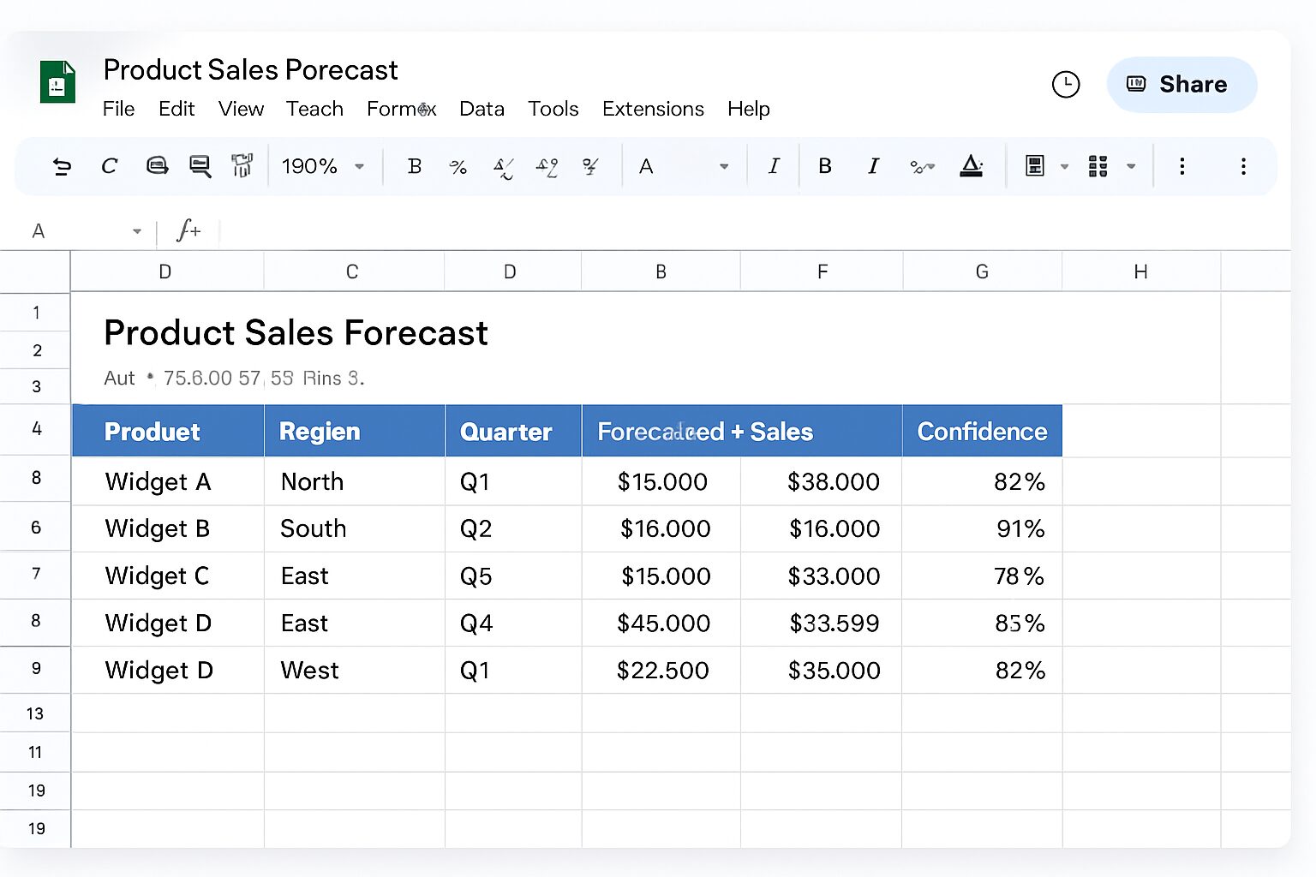Screen dimensions: 1316x877
Task: Select column header H
Action: click(1140, 271)
